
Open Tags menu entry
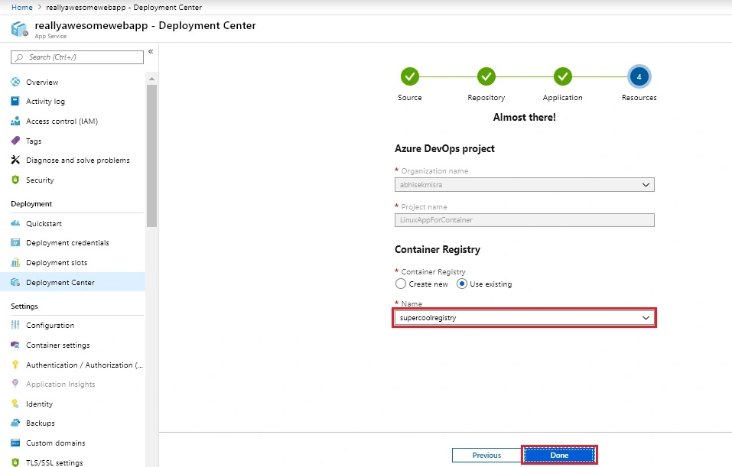(x=34, y=141)
